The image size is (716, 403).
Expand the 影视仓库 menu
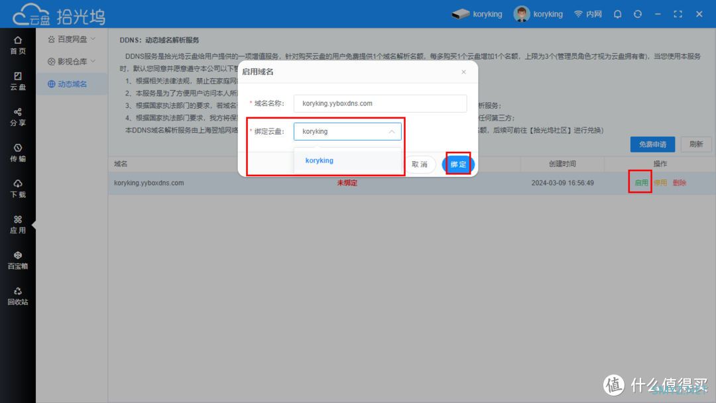tap(72, 61)
